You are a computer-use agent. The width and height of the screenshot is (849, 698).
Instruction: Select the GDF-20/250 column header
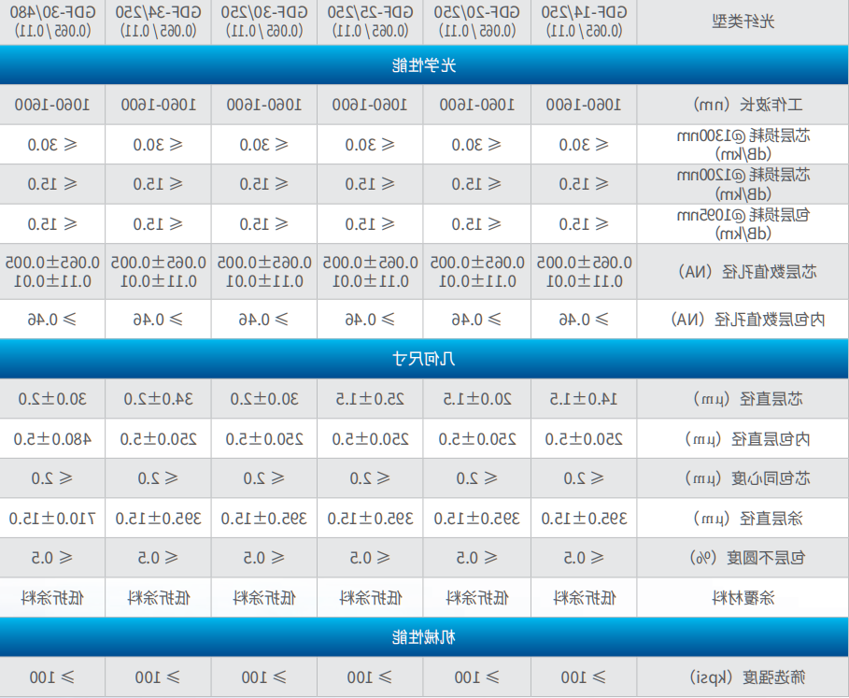477,22
